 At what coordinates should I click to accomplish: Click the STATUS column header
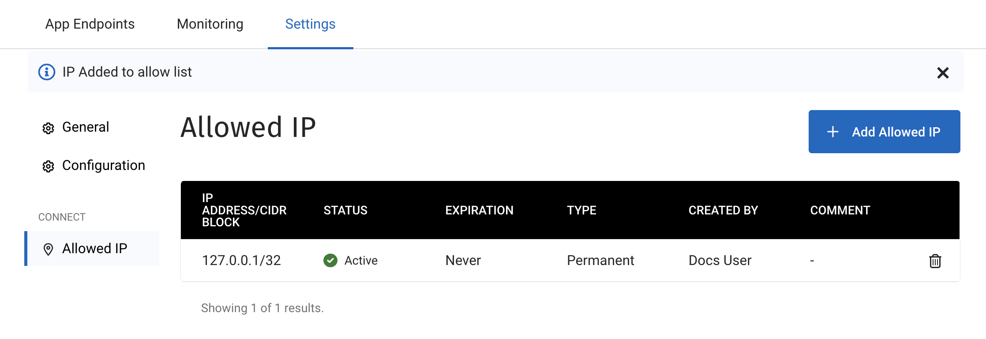coord(345,210)
